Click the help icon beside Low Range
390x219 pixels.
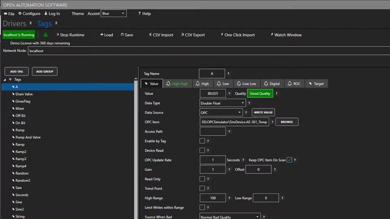(x=282, y=198)
